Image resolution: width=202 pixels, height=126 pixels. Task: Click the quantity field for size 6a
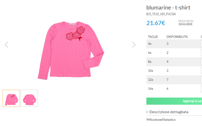(x=201, y=53)
